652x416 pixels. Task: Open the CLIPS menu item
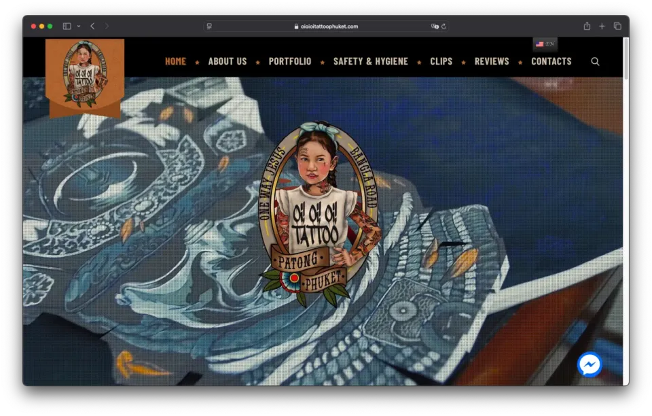point(441,62)
